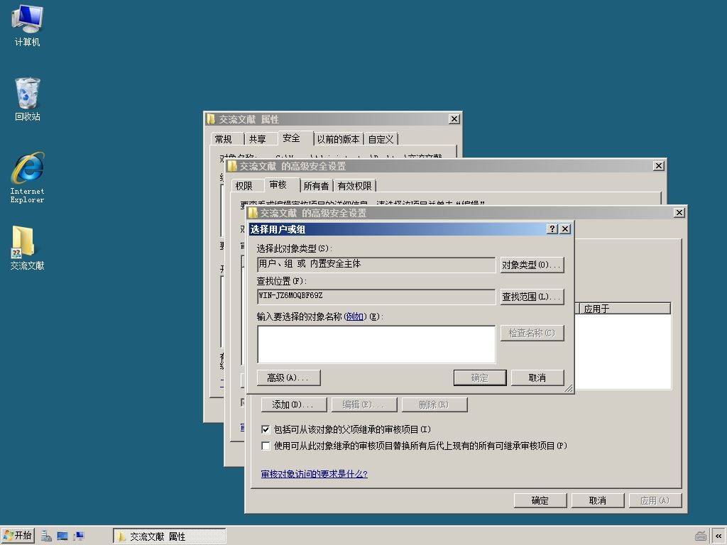Click the third quick launch icon beside the taskbar
The width and height of the screenshot is (727, 545).
pyautogui.click(x=79, y=536)
